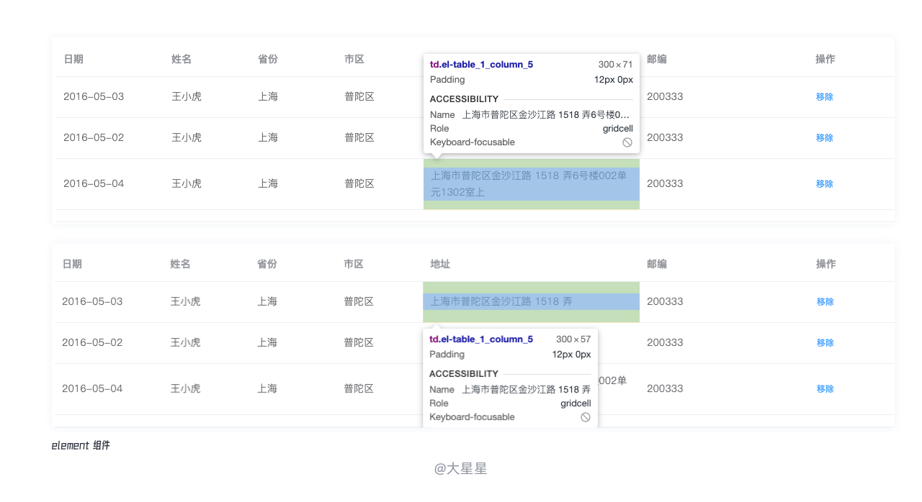The image size is (922, 502).
Task: Click the 省份 header in the top table
Action: pos(268,59)
